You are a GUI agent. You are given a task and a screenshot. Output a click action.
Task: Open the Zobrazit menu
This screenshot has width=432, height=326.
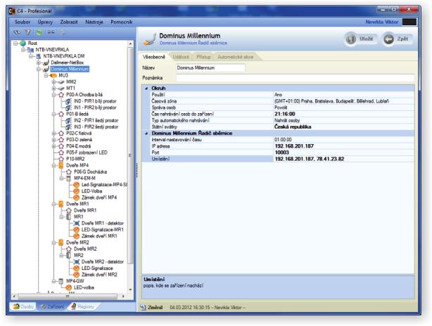pyautogui.click(x=69, y=22)
